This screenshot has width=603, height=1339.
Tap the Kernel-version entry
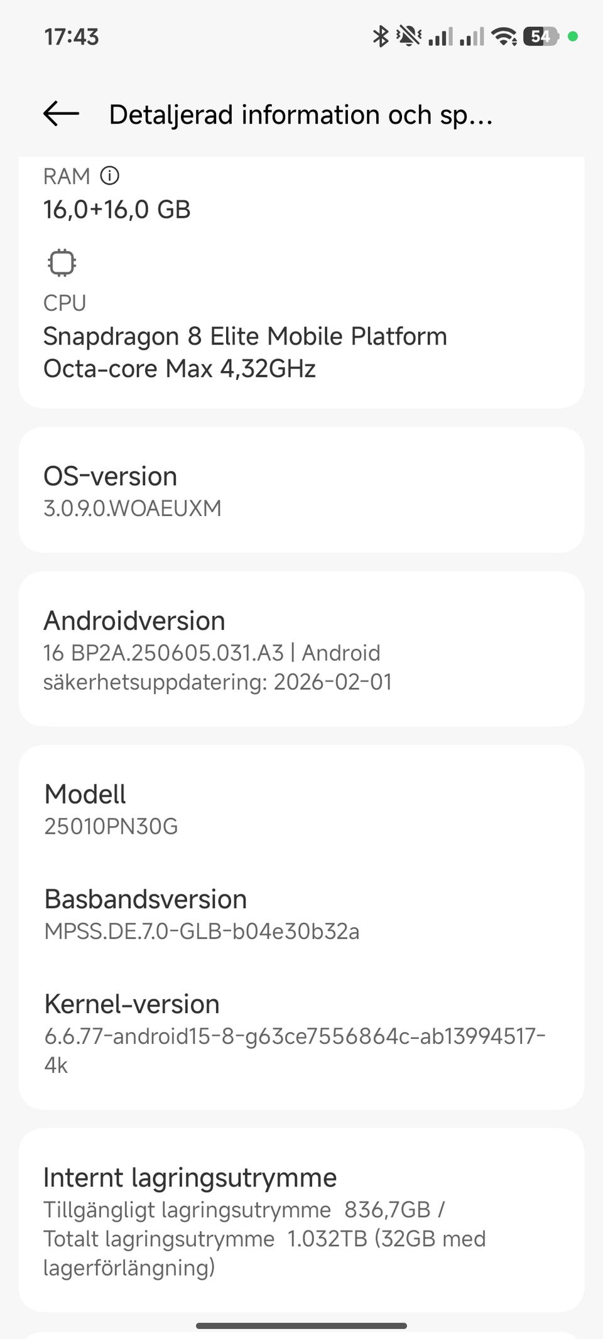[301, 1033]
